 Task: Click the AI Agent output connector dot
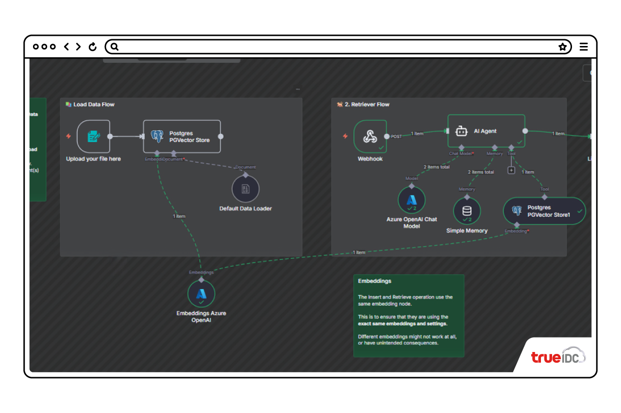point(525,131)
